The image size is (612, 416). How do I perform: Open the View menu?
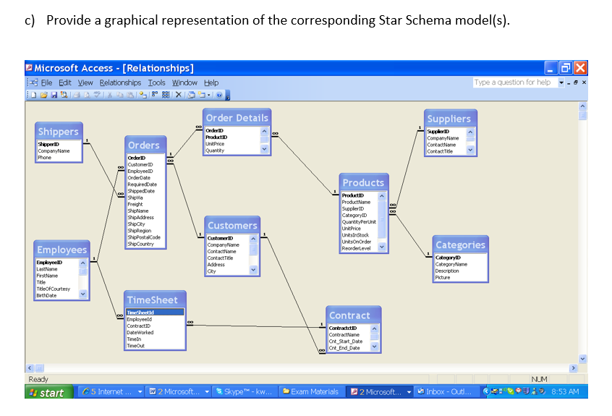[x=85, y=82]
